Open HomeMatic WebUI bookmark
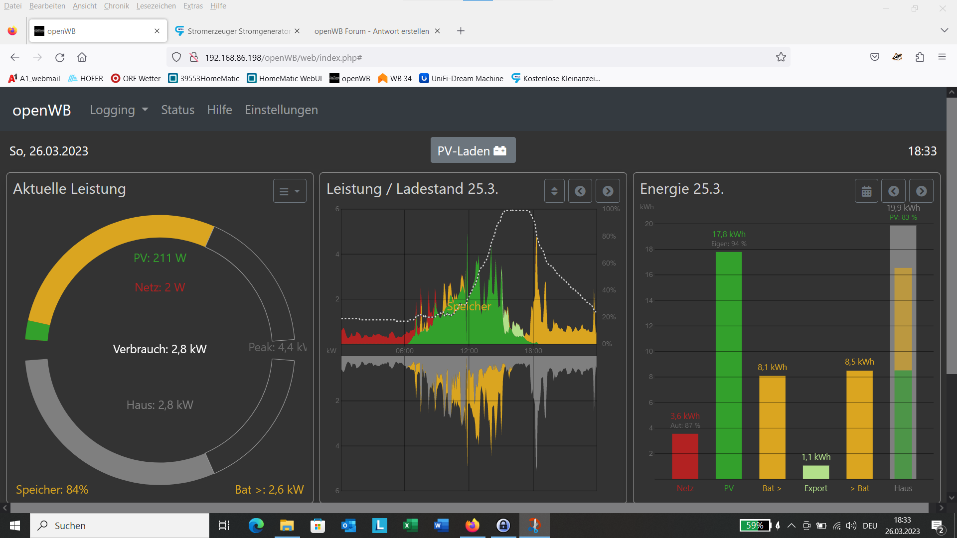This screenshot has height=538, width=957. click(285, 78)
